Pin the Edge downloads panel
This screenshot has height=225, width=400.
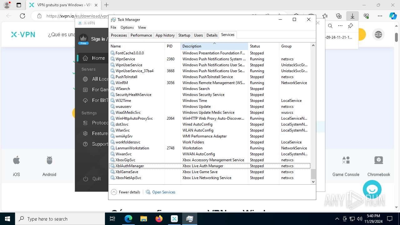pyautogui.click(x=350, y=26)
